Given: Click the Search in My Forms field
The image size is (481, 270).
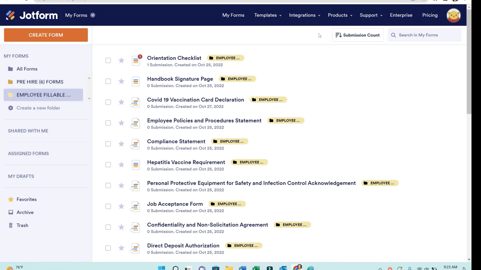Looking at the screenshot, I should pyautogui.click(x=424, y=35).
